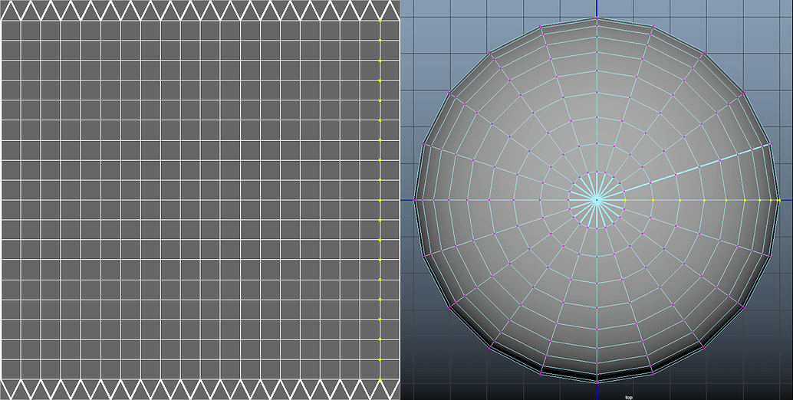
Task: Select the top-left square cell of UV grid
Action: tap(11, 31)
